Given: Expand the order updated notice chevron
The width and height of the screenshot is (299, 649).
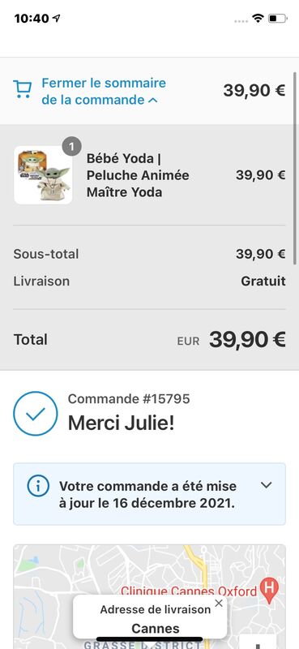Looking at the screenshot, I should pyautogui.click(x=267, y=485).
